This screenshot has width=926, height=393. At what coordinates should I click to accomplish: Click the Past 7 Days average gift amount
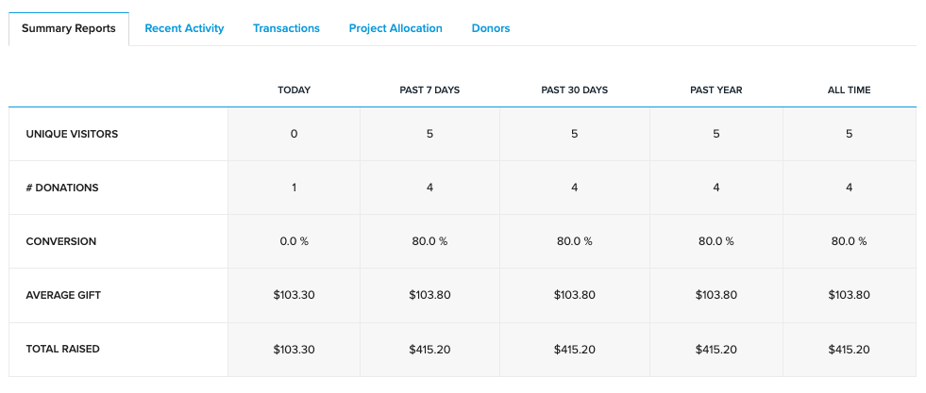pos(429,295)
